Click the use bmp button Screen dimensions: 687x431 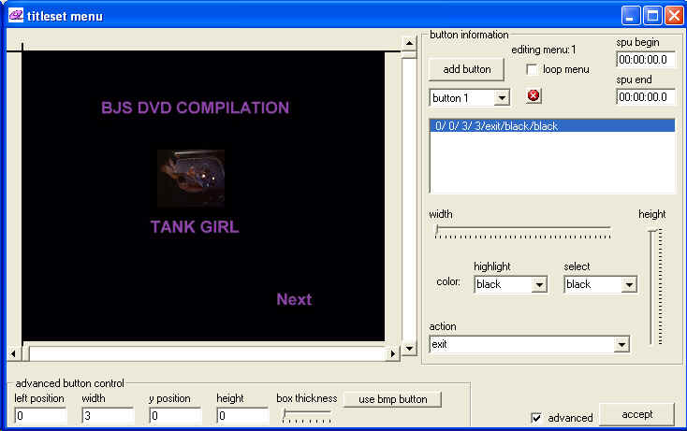pos(392,399)
